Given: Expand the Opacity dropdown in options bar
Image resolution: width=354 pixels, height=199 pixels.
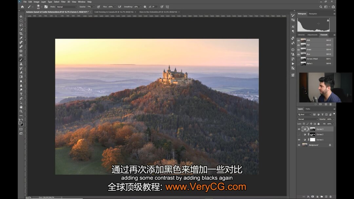Looking at the screenshot, I should click(x=94, y=7).
